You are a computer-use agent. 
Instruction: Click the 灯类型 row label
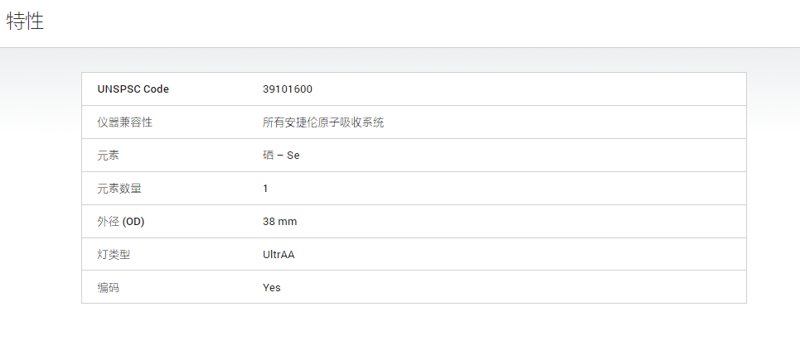[114, 255]
